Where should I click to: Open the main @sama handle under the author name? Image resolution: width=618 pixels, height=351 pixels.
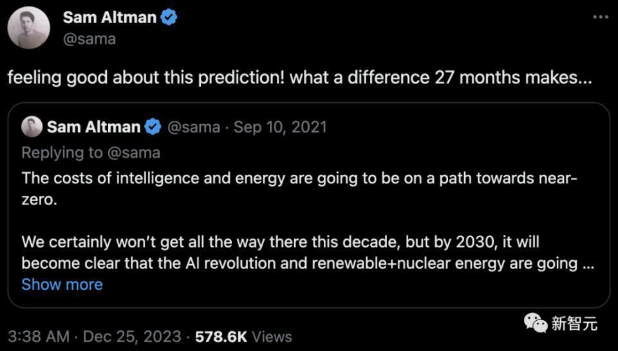[89, 39]
